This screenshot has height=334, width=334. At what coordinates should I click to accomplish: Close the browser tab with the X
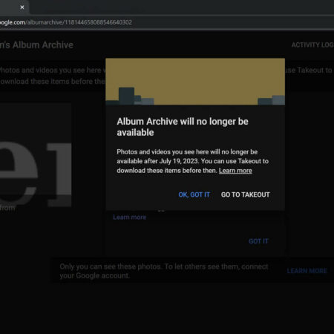tap(22, 7)
